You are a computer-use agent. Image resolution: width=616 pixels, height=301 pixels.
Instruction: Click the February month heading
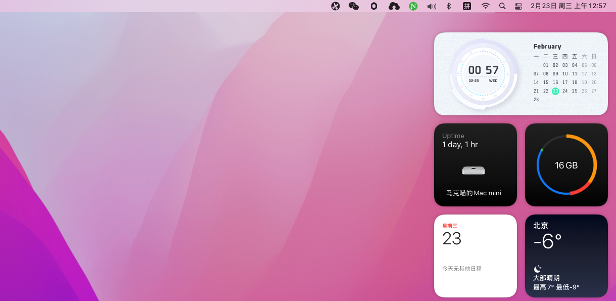(x=547, y=47)
